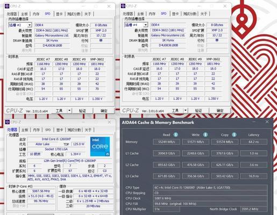The image size is (277, 215).
Task: Click the CPU-Z app icon in slot #2 window title bar
Action: pyautogui.click(x=7, y=6)
